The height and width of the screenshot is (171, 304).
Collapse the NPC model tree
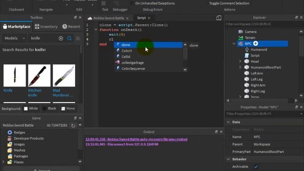234,44
